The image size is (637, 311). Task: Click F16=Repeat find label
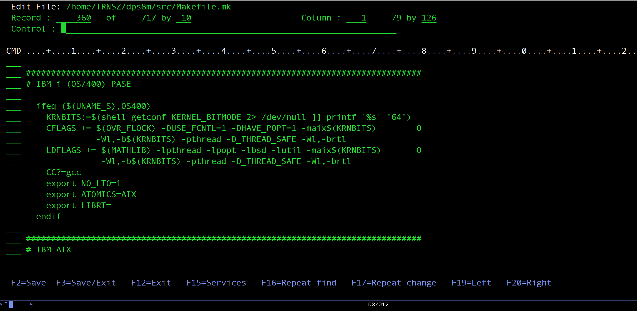pyautogui.click(x=298, y=283)
